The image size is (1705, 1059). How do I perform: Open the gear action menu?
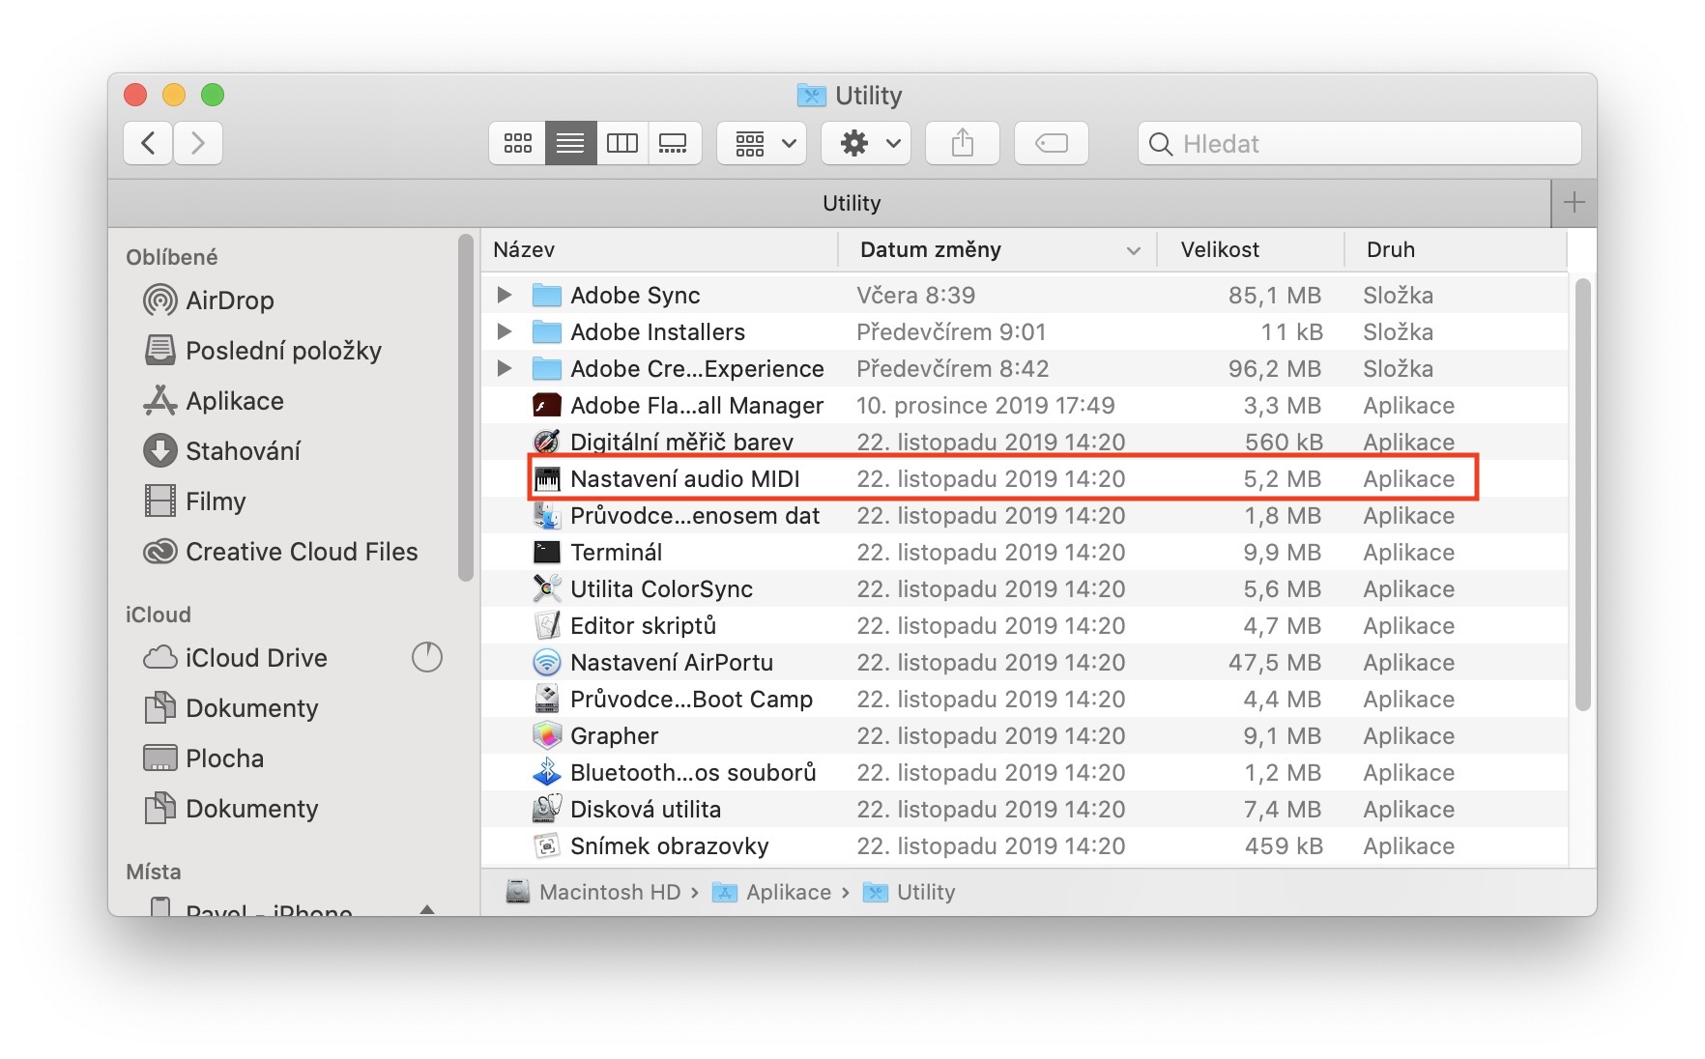(866, 143)
